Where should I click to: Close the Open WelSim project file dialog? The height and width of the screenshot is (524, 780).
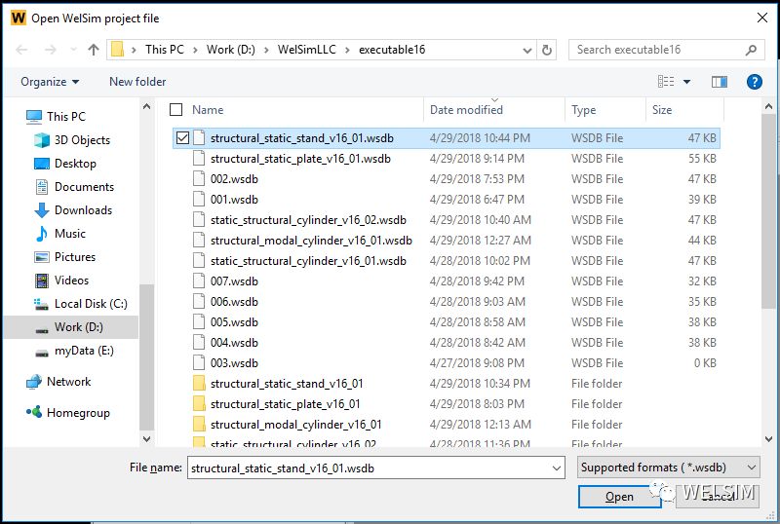pos(761,18)
